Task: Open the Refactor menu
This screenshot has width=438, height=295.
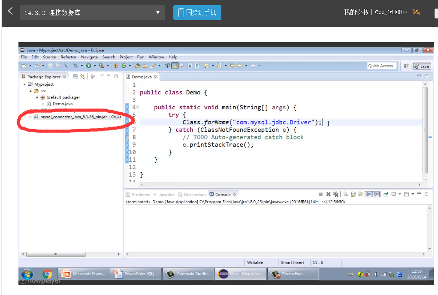Action: 69,57
